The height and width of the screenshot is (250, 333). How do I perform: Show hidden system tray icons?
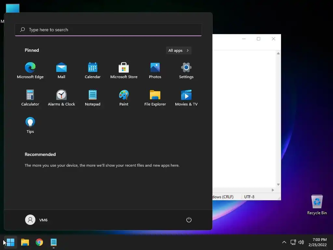click(x=284, y=242)
